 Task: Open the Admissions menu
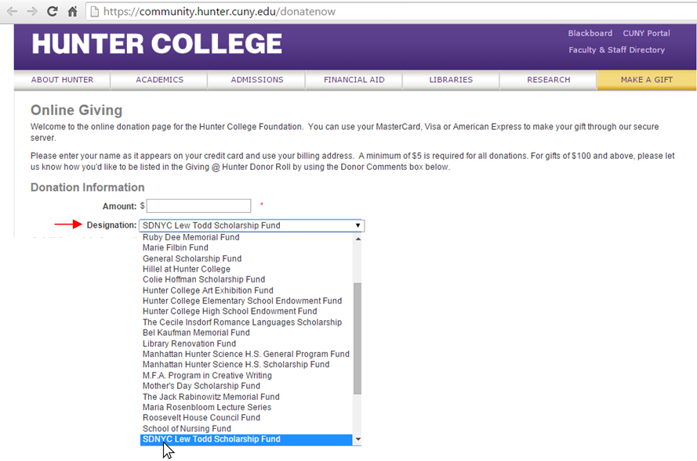(256, 80)
